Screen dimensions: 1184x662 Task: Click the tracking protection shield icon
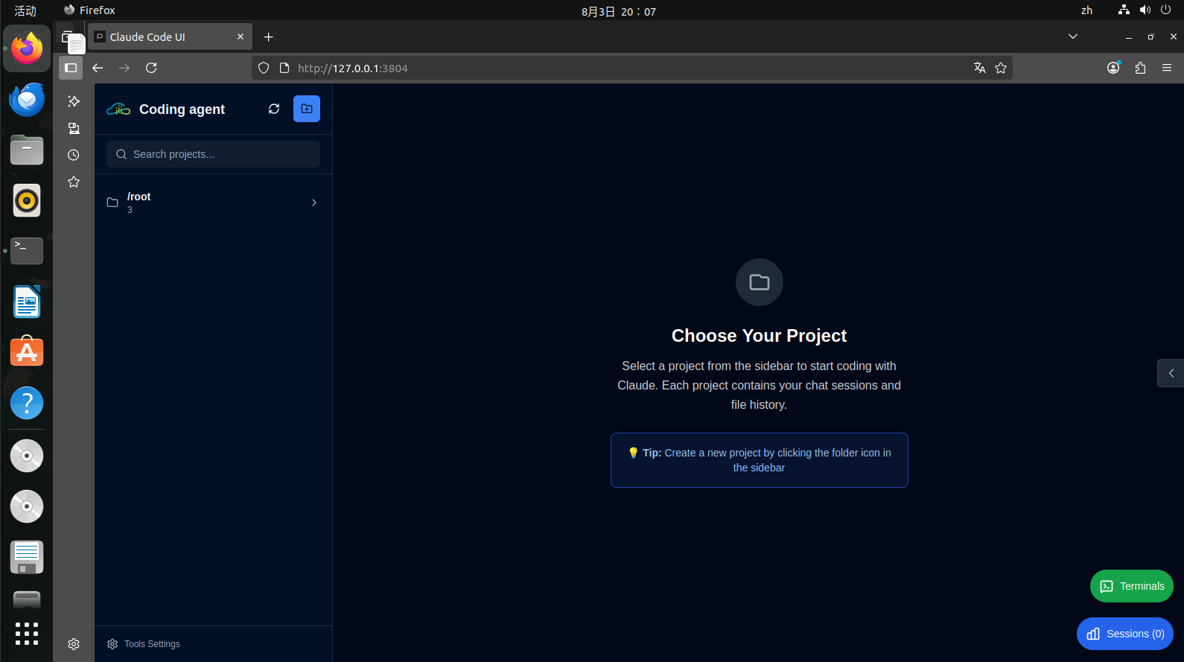(x=264, y=68)
